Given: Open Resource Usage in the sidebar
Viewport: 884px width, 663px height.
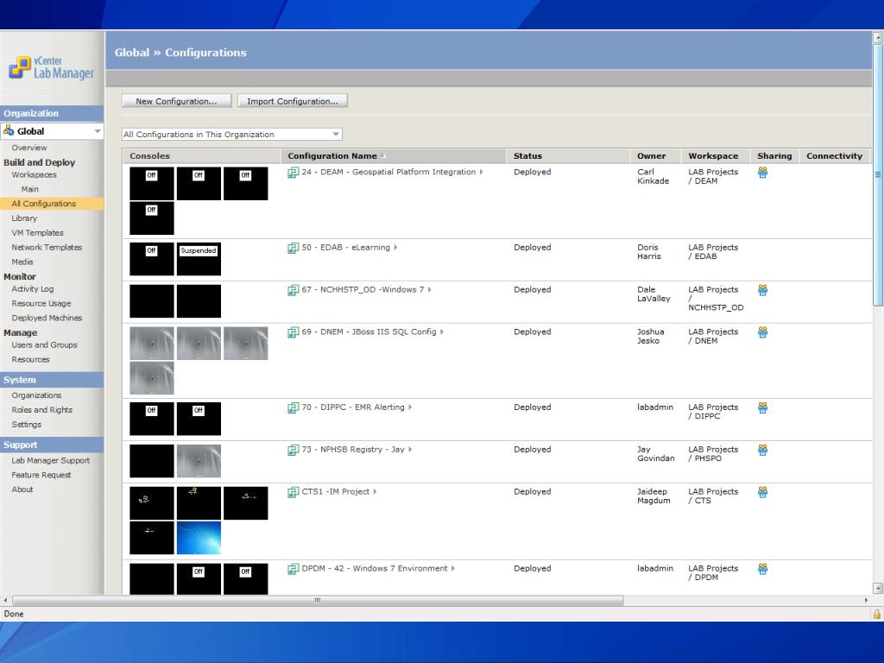Looking at the screenshot, I should tap(41, 303).
